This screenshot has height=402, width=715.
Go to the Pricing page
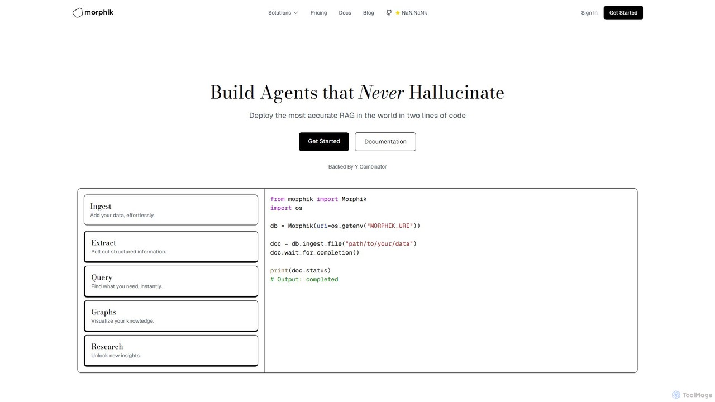point(318,13)
